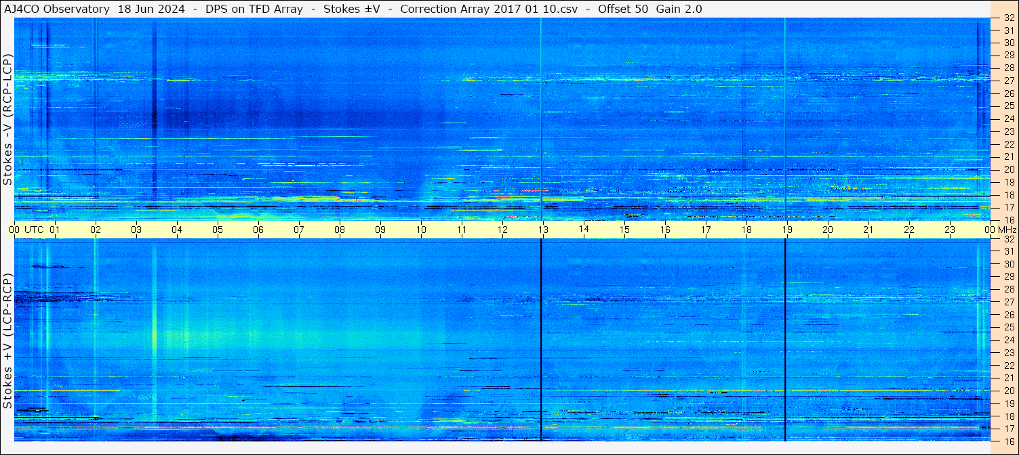Screen dimensions: 1019x455
Task: Click black vertical line at 13 UTC, lower panel
Action: [541, 340]
